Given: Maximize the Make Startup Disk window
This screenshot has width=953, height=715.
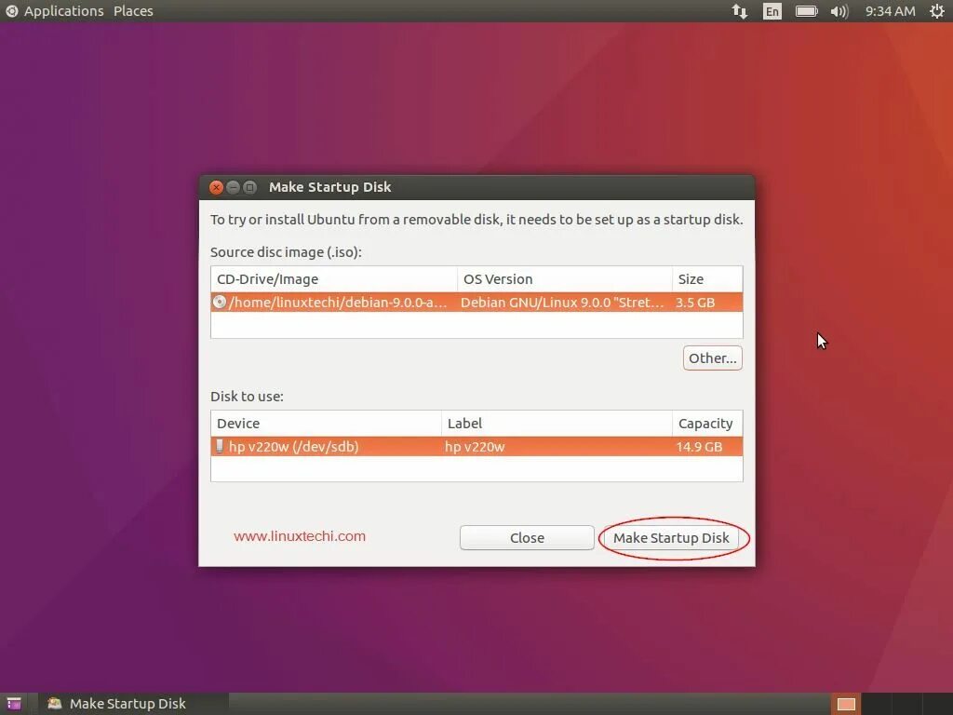Looking at the screenshot, I should [x=249, y=187].
